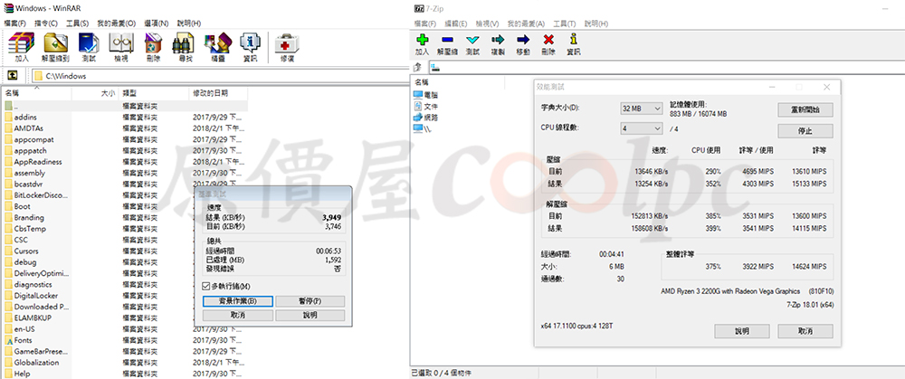Screen dimensions: 905x379
Task: Click WinRAR Delete (刪除) toolbar icon
Action: tap(154, 47)
